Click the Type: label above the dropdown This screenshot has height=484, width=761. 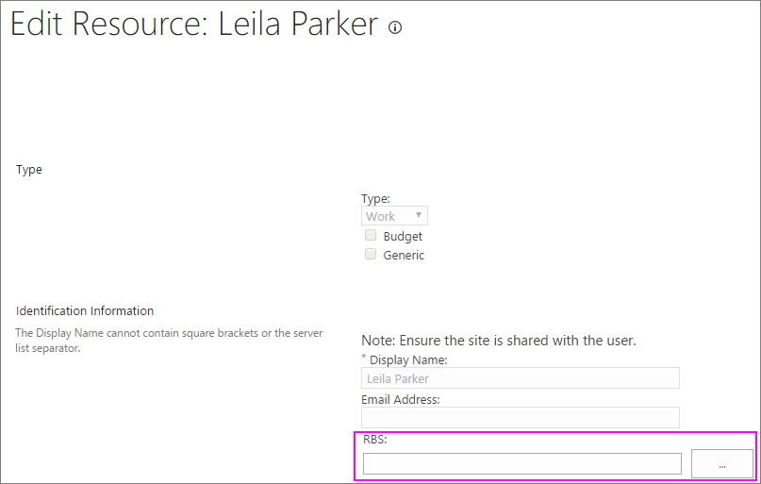pyautogui.click(x=375, y=198)
